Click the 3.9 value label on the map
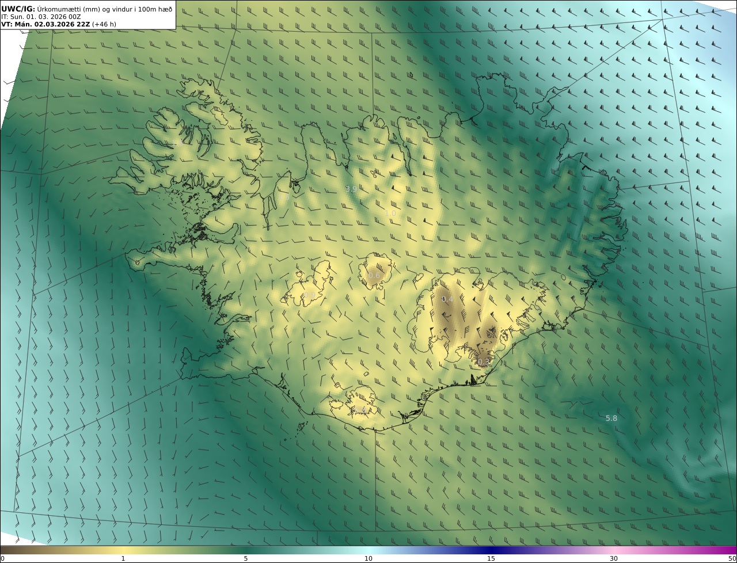Screen dimensions: 737x563 (x=351, y=189)
